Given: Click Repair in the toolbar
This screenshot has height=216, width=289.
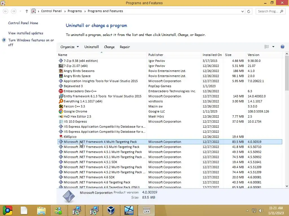Looking at the screenshot, I should [x=125, y=47].
